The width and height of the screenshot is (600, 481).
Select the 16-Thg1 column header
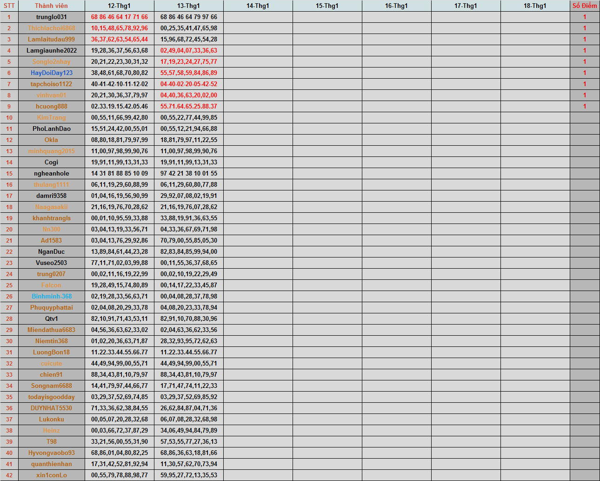(396, 6)
